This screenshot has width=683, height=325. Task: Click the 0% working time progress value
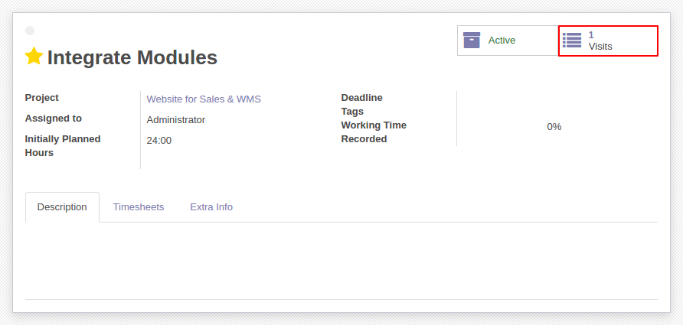point(554,127)
